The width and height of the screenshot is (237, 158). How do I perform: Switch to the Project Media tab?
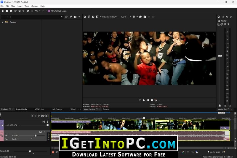(21, 109)
